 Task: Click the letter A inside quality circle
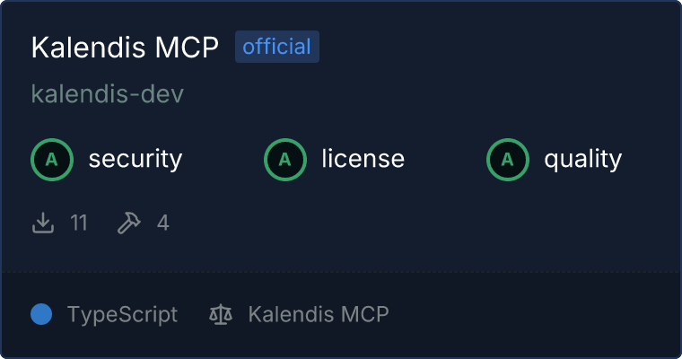(508, 160)
